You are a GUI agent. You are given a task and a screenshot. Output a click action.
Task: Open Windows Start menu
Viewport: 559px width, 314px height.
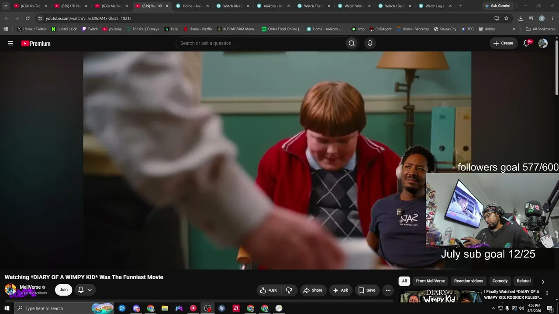7,308
